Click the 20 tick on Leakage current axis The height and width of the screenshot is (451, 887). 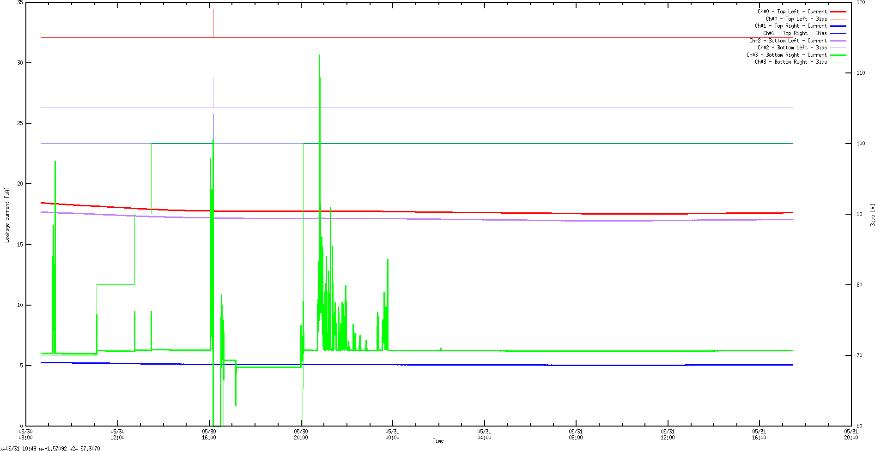point(20,184)
